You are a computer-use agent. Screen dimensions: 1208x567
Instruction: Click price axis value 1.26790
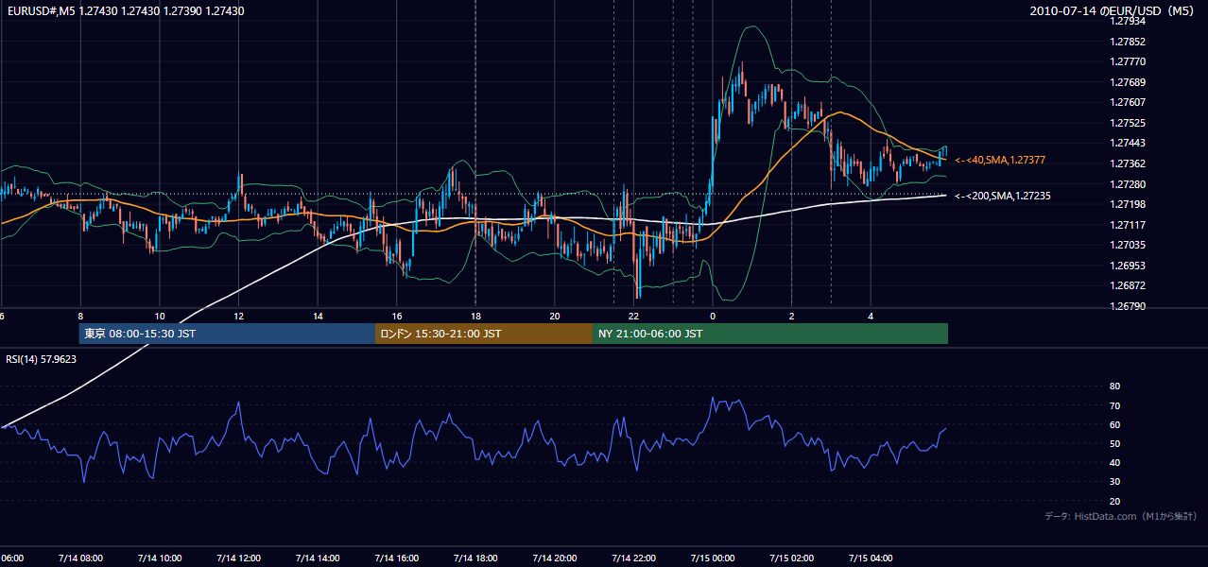pyautogui.click(x=1129, y=306)
